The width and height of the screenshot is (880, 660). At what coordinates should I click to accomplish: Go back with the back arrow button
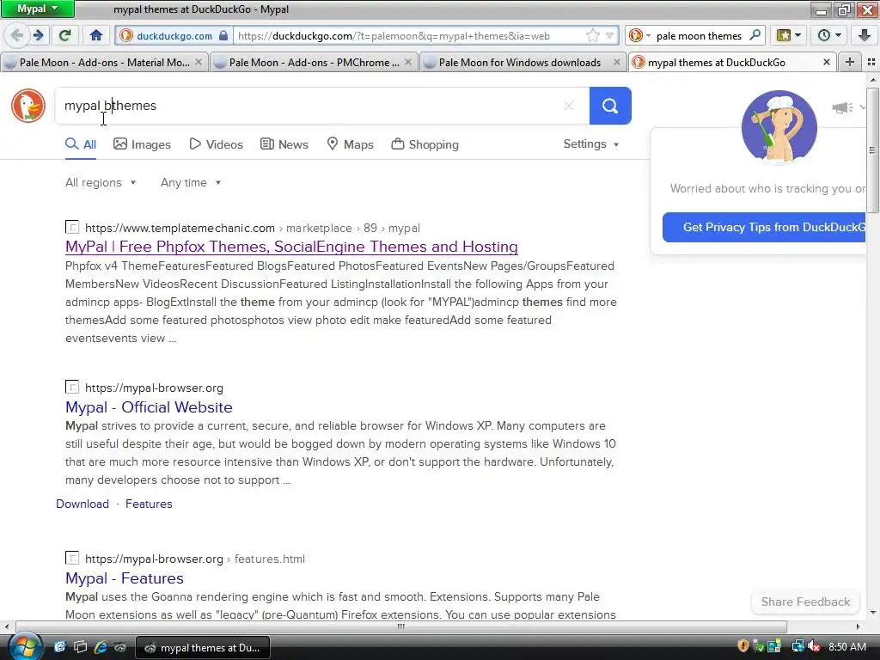click(x=16, y=35)
